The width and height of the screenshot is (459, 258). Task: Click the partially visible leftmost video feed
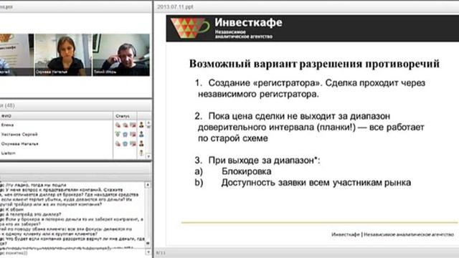[x=16, y=55]
